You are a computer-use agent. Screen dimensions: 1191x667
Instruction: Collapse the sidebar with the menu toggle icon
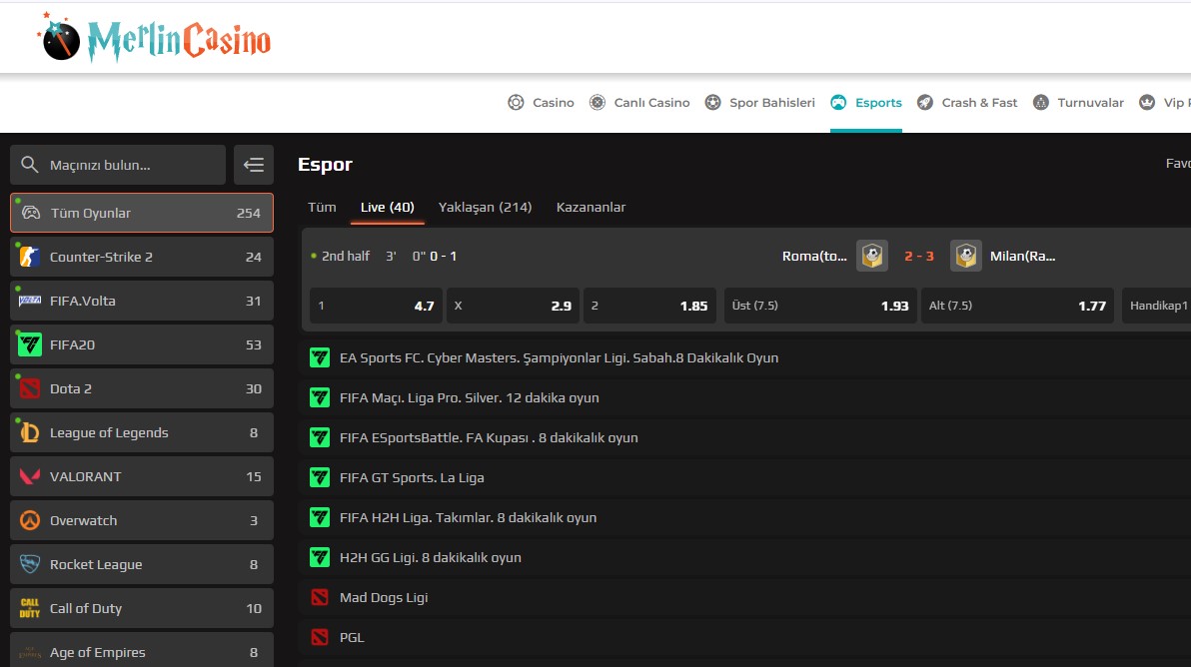(x=254, y=165)
